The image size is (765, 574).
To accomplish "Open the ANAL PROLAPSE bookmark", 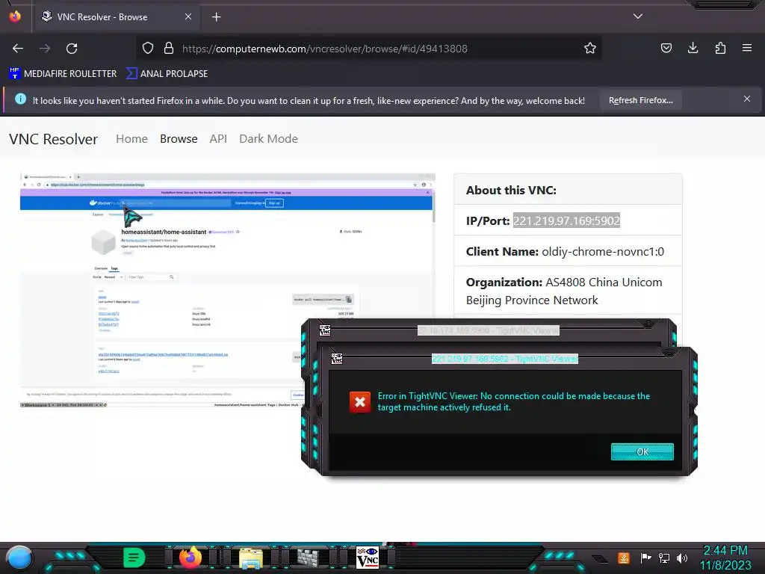I will pos(167,74).
